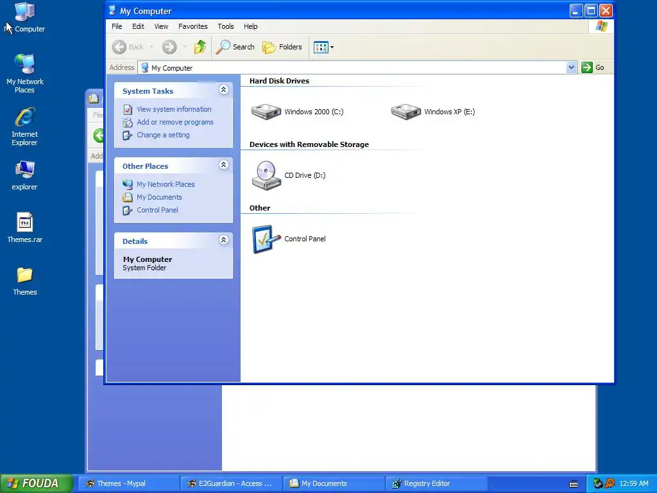Click the Windows flag logo in menu bar
This screenshot has height=493, width=657.
coord(602,26)
